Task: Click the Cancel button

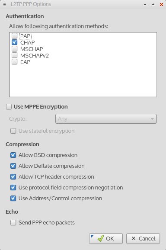Action: (x=143, y=238)
